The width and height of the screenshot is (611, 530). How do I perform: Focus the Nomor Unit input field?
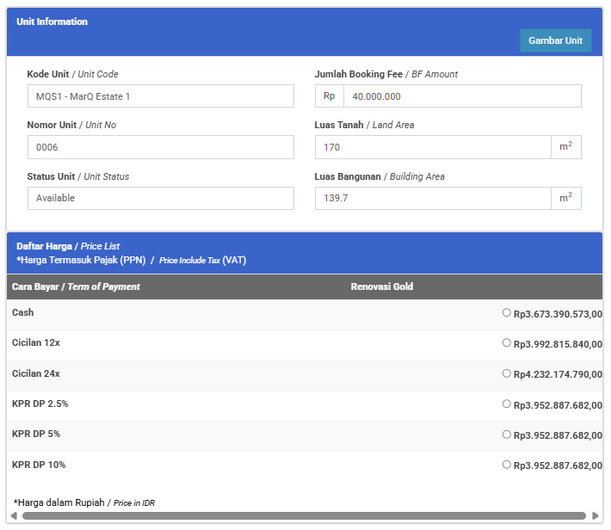tap(160, 147)
